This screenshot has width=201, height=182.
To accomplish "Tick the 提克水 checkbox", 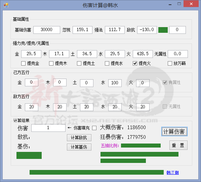I will [107, 63].
